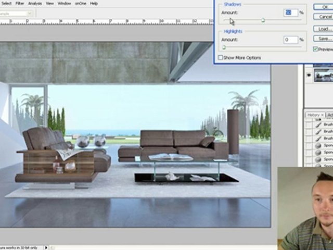Open the Filter menu
The height and width of the screenshot is (250, 333).
point(20,3)
